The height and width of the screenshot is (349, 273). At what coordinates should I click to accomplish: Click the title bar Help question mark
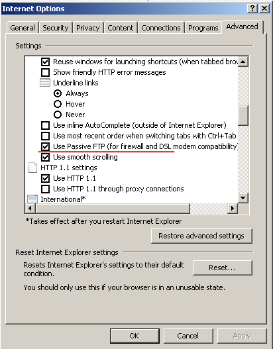coord(252,9)
